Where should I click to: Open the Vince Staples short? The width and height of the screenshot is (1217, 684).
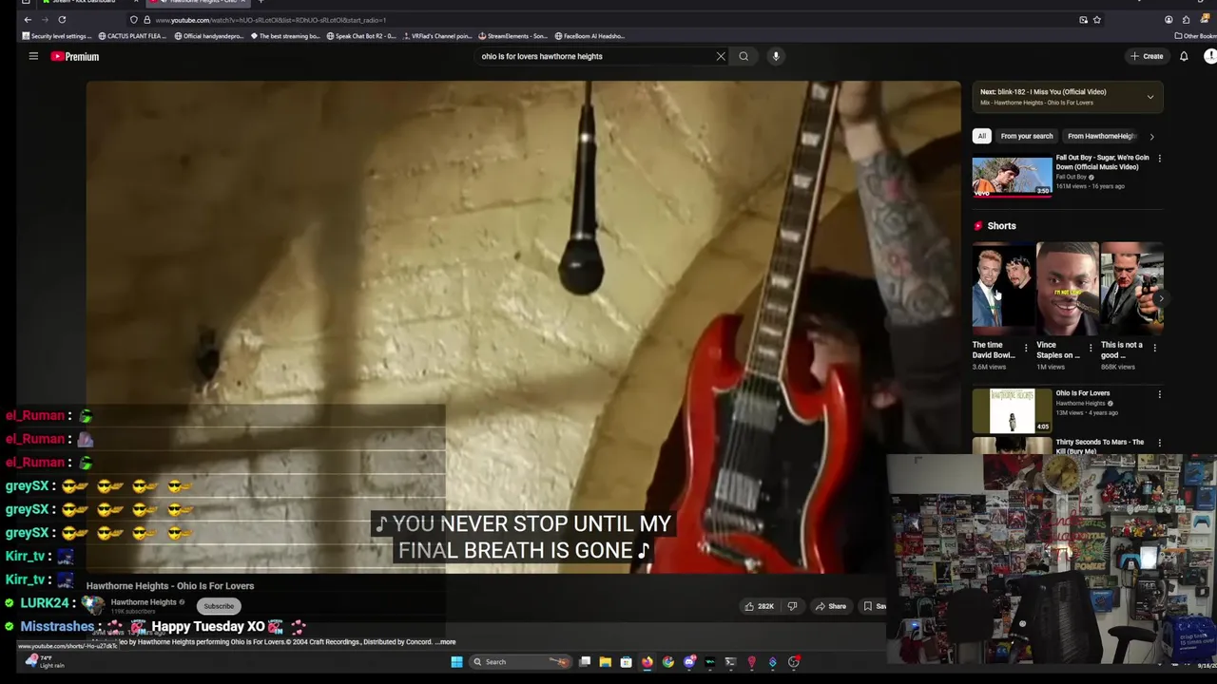(x=1067, y=287)
